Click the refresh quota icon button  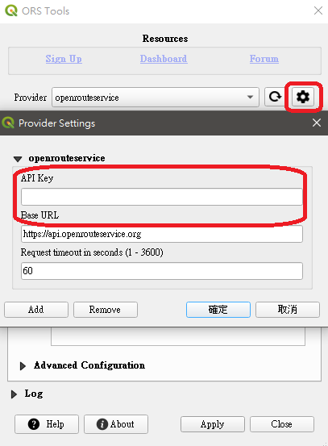click(x=275, y=97)
